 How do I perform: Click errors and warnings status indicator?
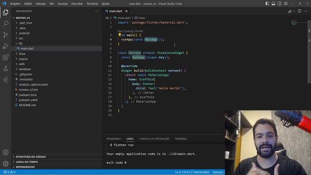click(x=9, y=172)
